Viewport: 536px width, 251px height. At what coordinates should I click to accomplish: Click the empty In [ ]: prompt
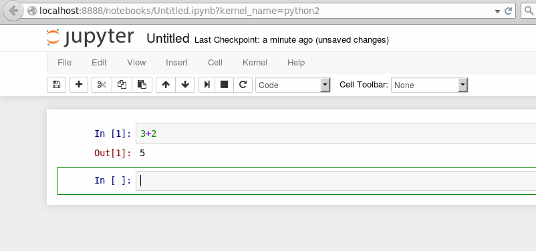point(113,180)
